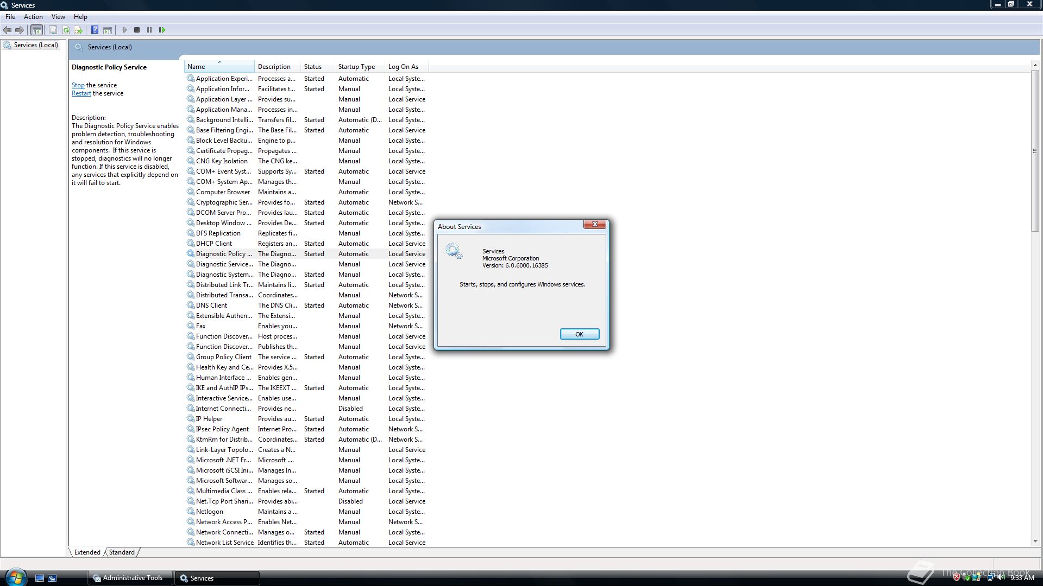
Task: Open the Action menu
Action: click(x=33, y=17)
